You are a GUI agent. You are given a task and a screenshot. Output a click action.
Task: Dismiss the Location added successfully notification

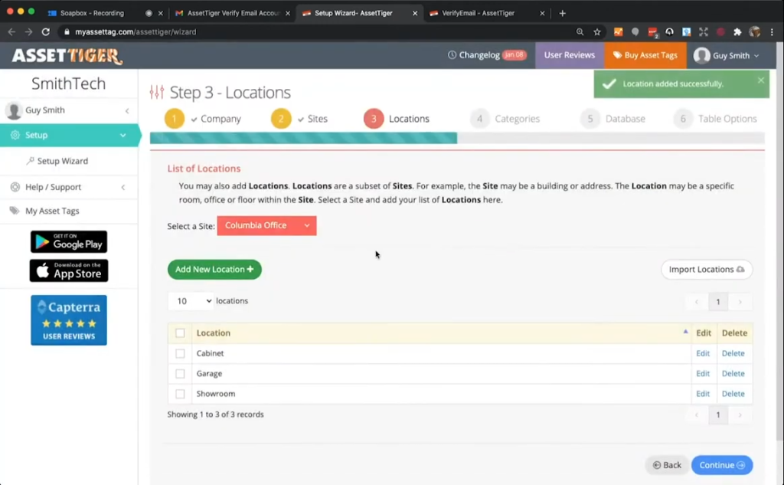click(x=760, y=80)
